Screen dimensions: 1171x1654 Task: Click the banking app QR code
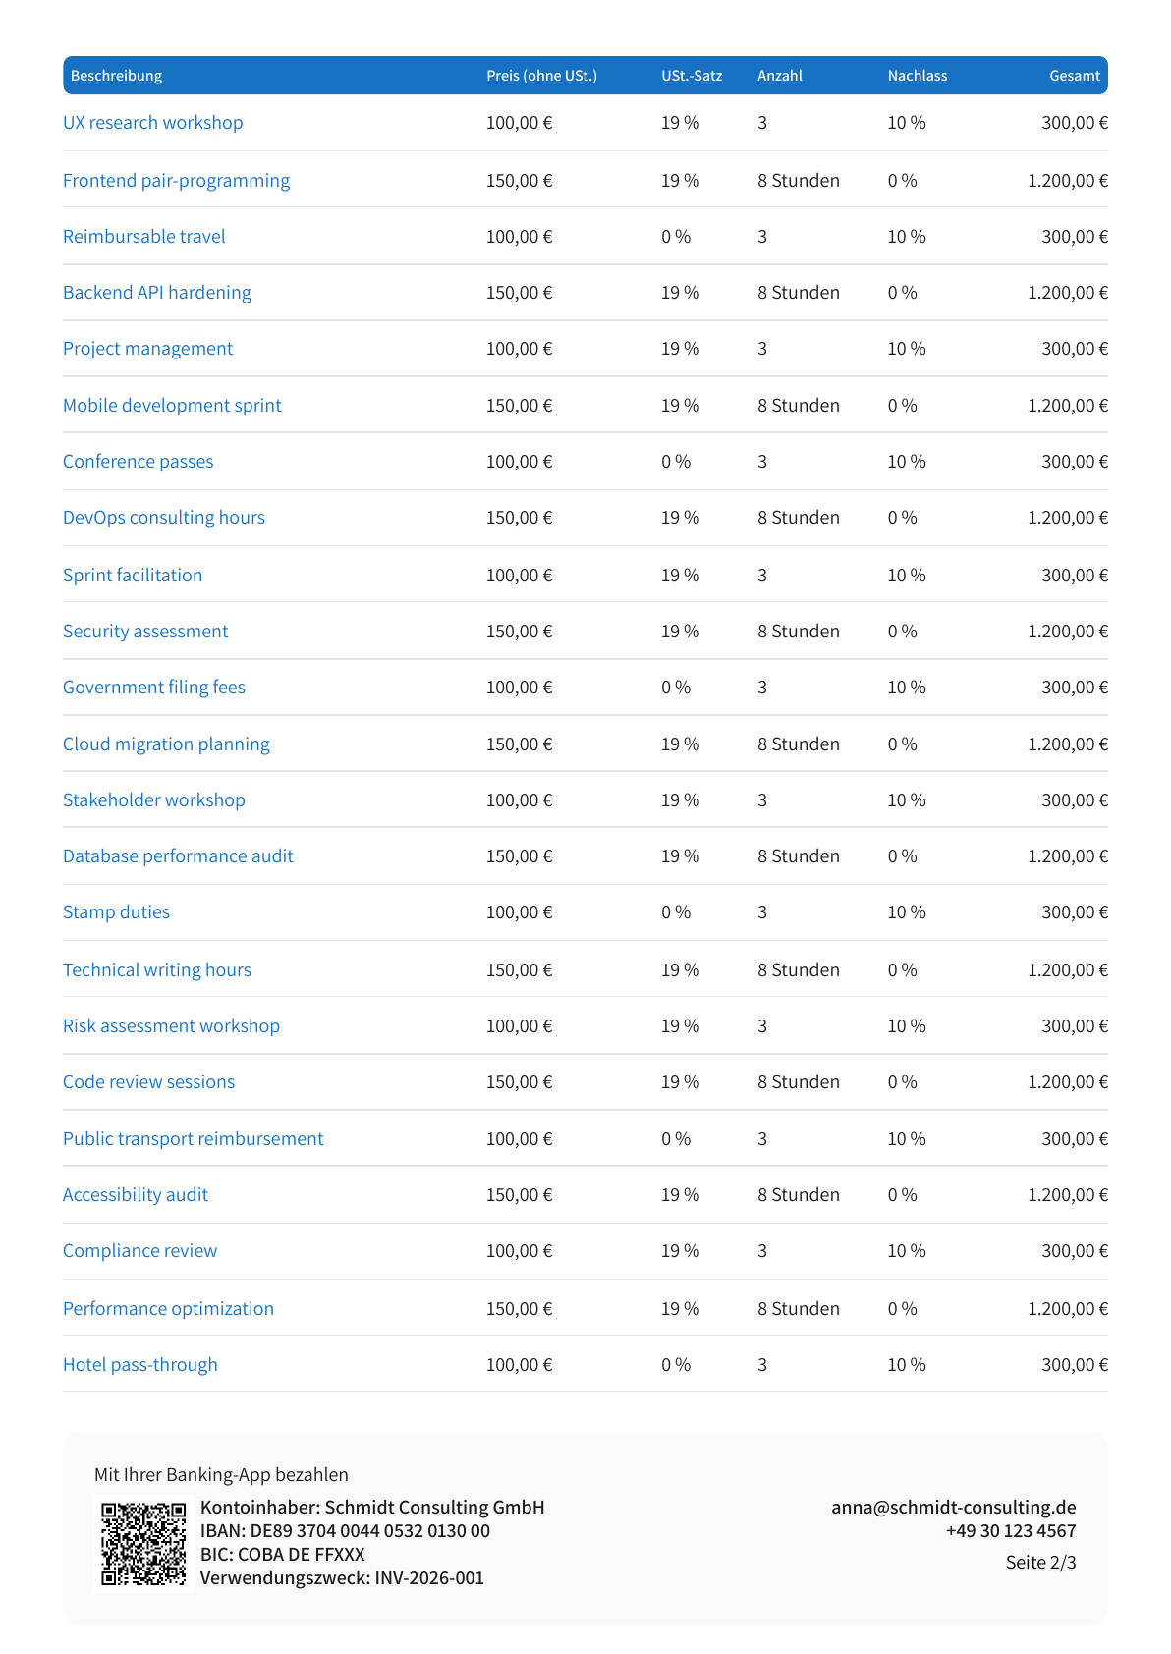(143, 1543)
